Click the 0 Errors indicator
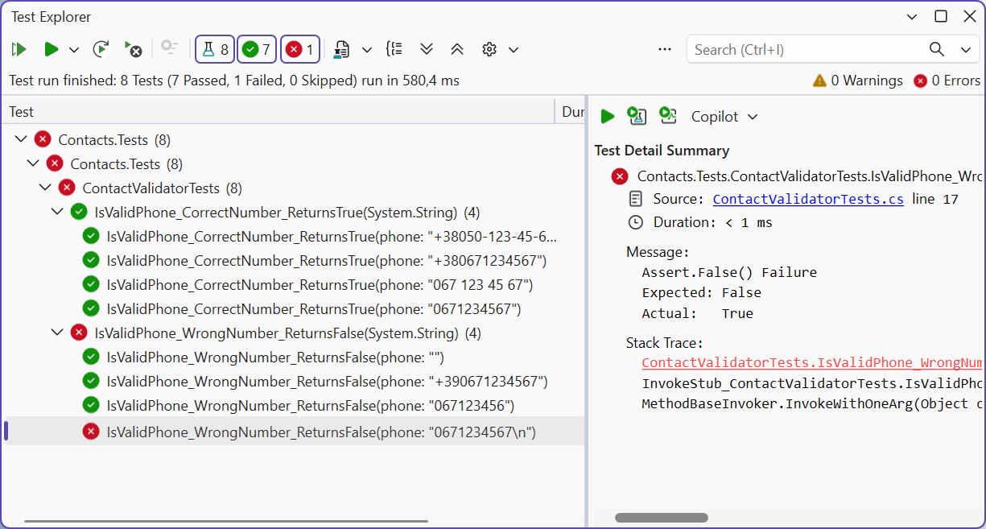Viewport: 986px width, 529px height. coord(947,81)
